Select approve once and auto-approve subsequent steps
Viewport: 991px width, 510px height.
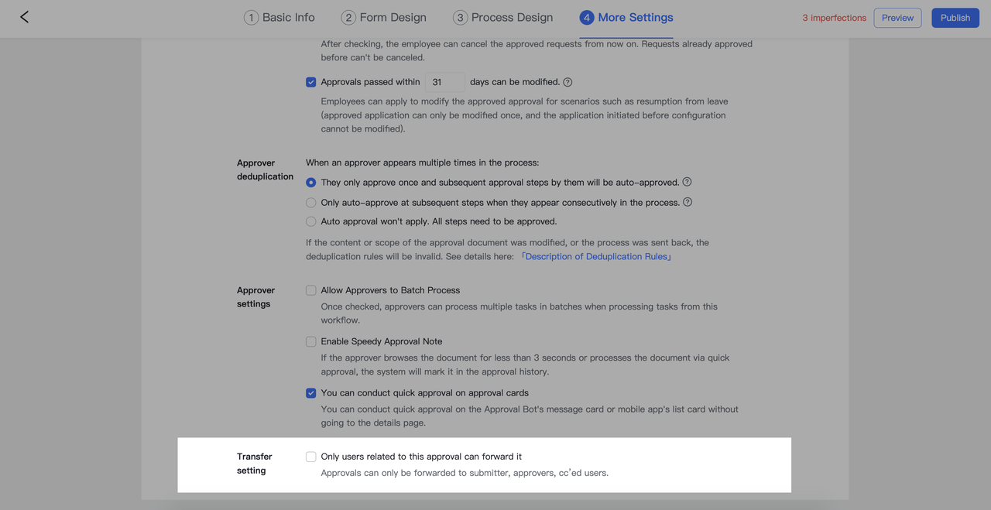311,183
